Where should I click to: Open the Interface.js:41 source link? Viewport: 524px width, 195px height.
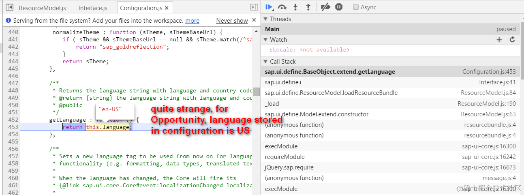point(498,82)
